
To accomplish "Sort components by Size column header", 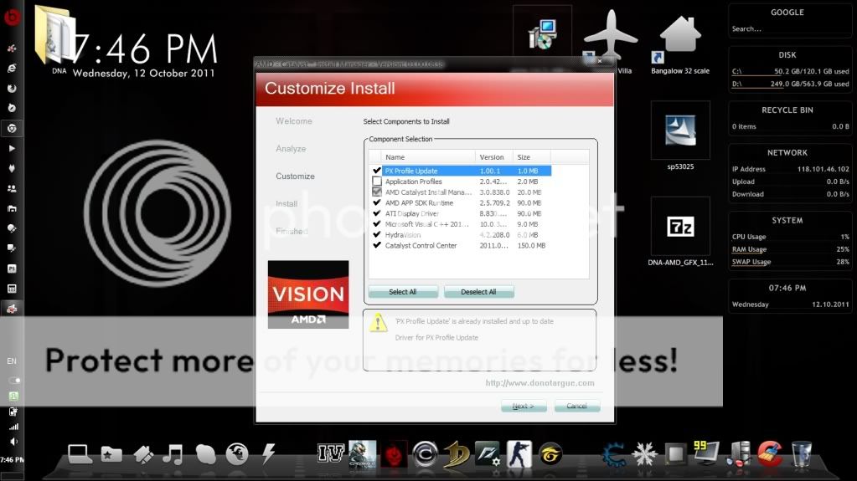I will 530,157.
